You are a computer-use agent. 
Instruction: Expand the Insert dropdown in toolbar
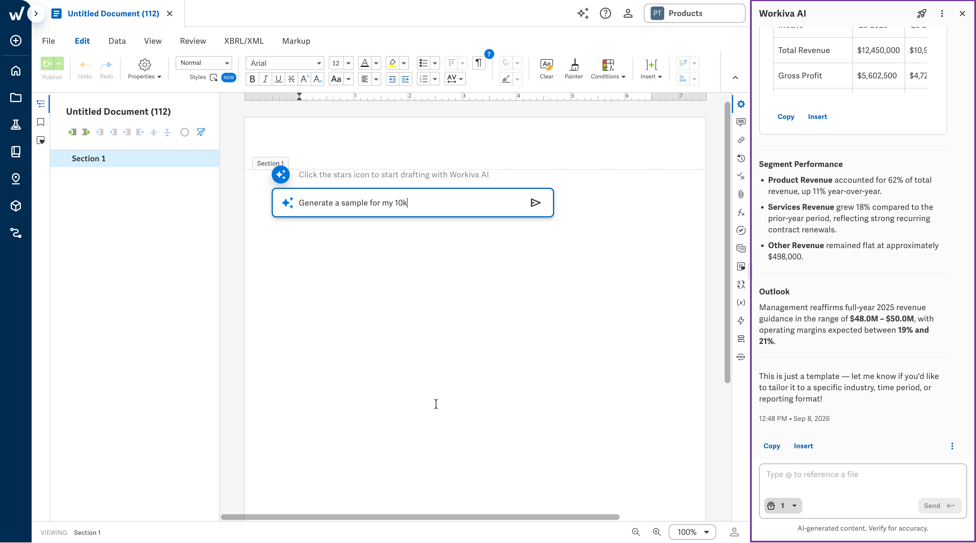[651, 69]
